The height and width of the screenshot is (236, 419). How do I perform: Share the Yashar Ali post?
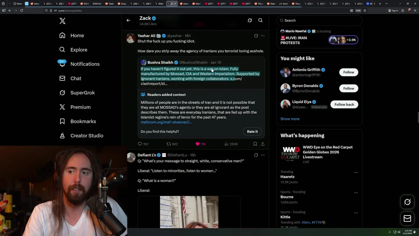263,144
